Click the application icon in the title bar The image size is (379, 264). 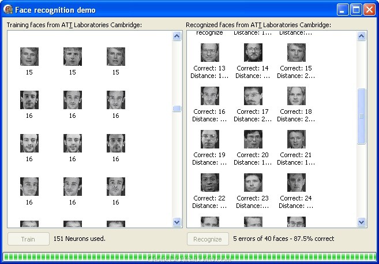click(8, 10)
